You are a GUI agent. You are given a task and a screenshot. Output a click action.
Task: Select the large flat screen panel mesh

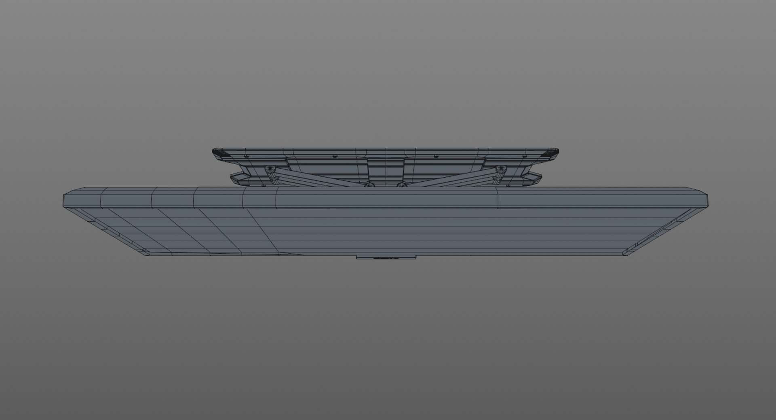(x=386, y=222)
